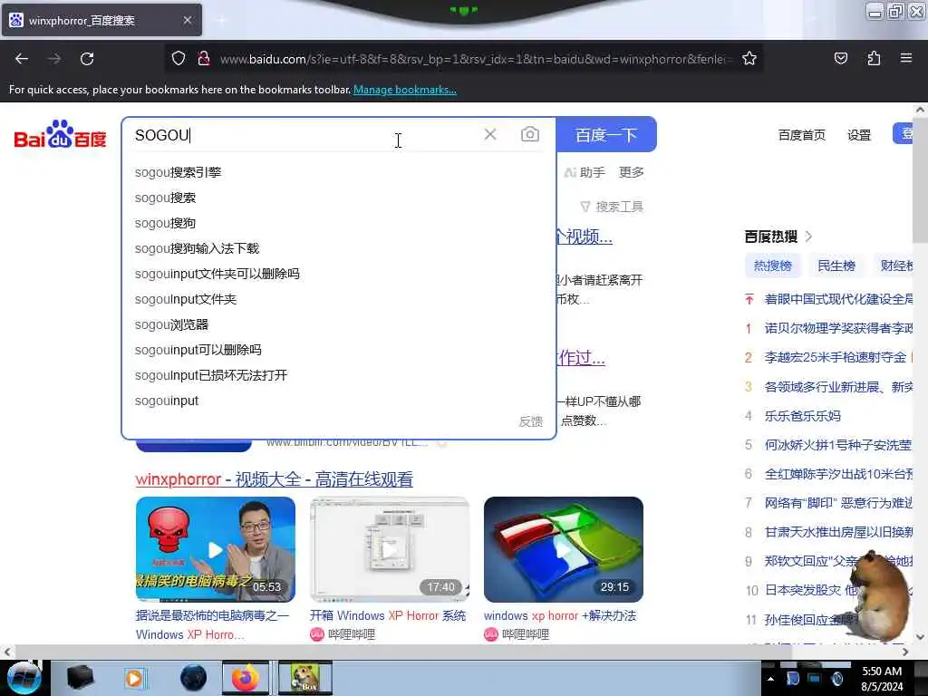Image resolution: width=928 pixels, height=696 pixels.
Task: Open the tracking protection shield icon
Action: pos(179,59)
